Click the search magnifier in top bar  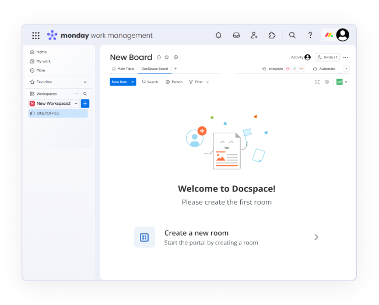click(292, 36)
